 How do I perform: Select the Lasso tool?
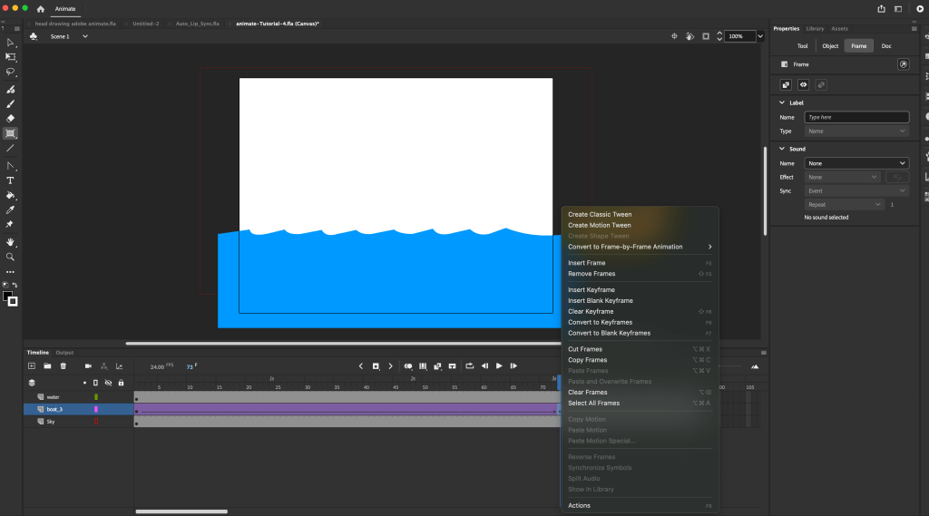11,72
